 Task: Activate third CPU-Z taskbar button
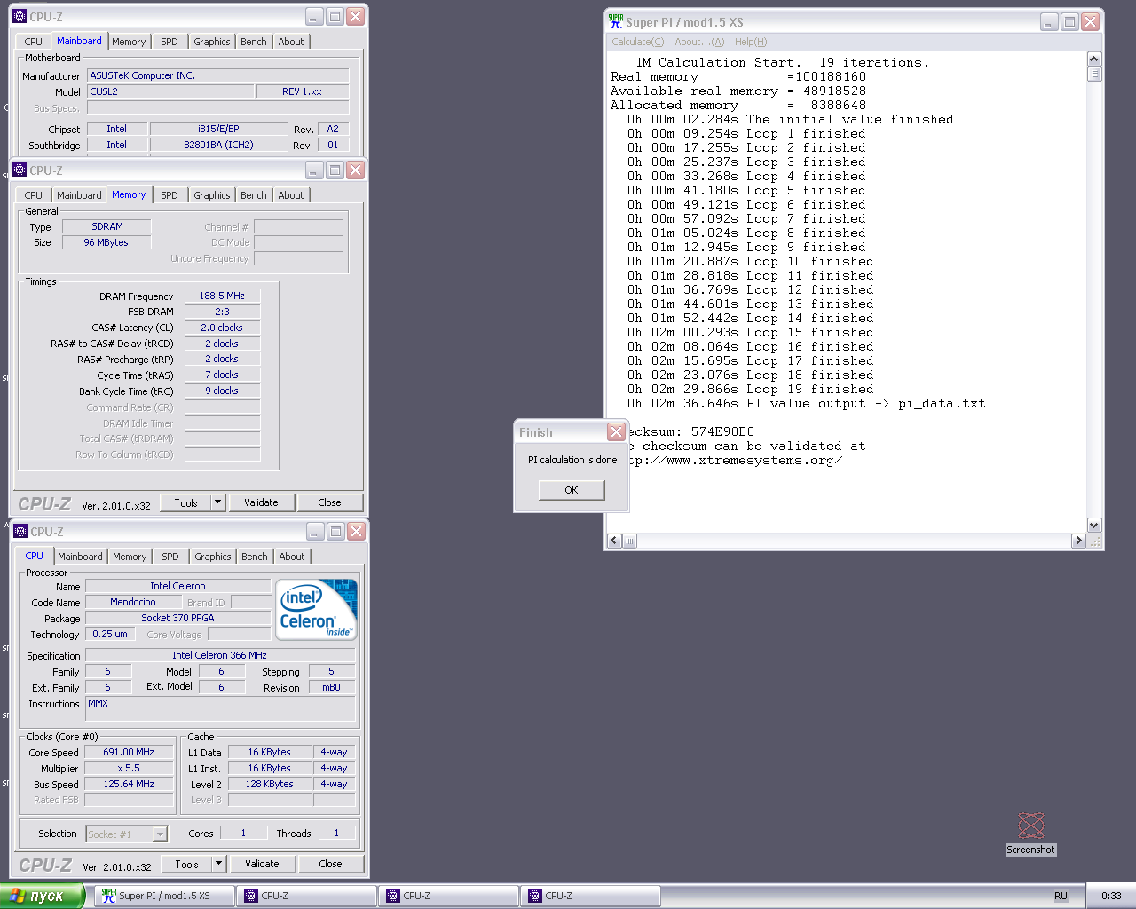pos(590,896)
